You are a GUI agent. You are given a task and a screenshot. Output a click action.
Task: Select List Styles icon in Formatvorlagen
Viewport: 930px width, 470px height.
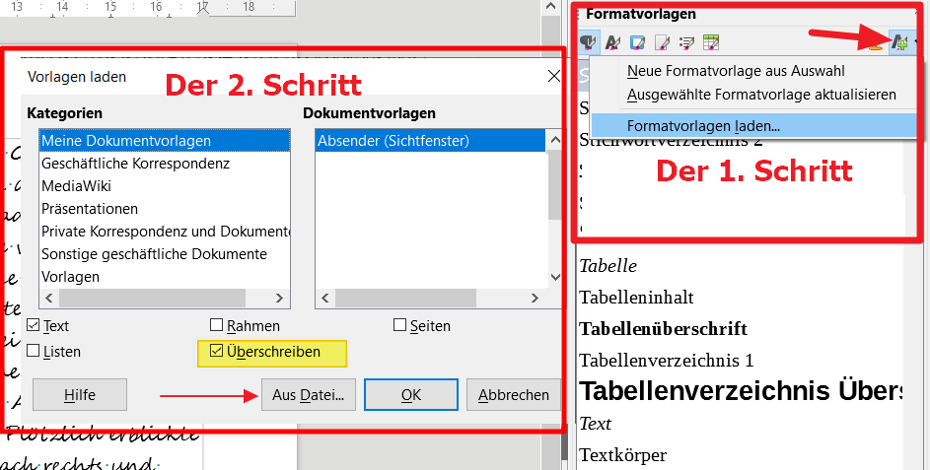[686, 42]
